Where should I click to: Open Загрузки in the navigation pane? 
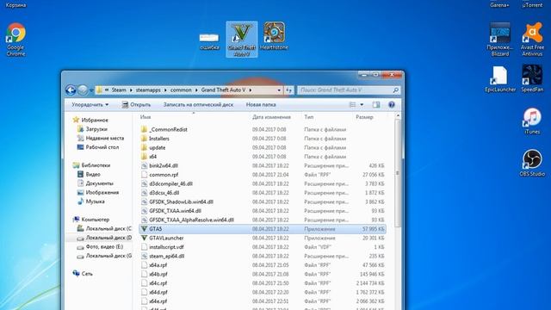92,129
